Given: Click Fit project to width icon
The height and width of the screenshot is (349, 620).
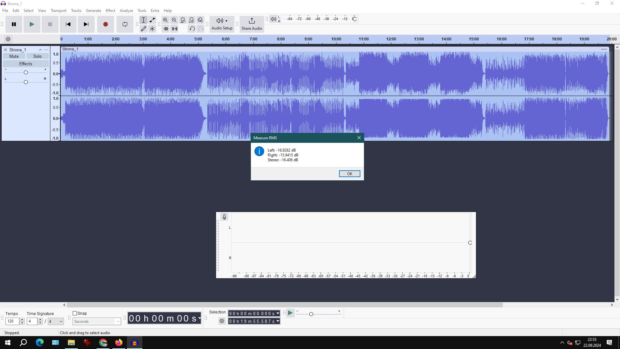Looking at the screenshot, I should pyautogui.click(x=192, y=20).
